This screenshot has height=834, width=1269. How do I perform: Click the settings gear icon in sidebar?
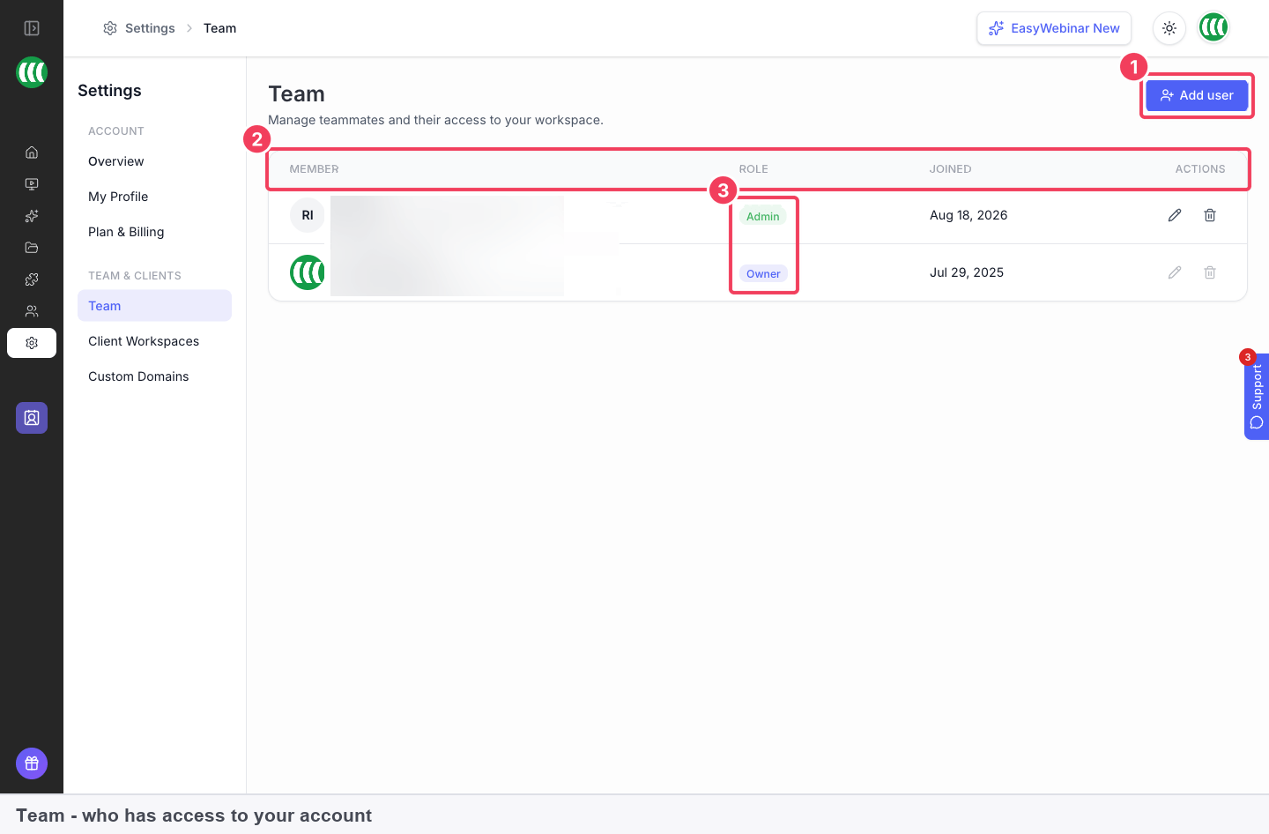click(32, 343)
